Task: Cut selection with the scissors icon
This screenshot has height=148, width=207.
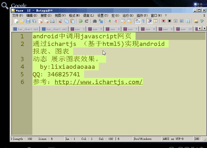Action: click(x=60, y=21)
